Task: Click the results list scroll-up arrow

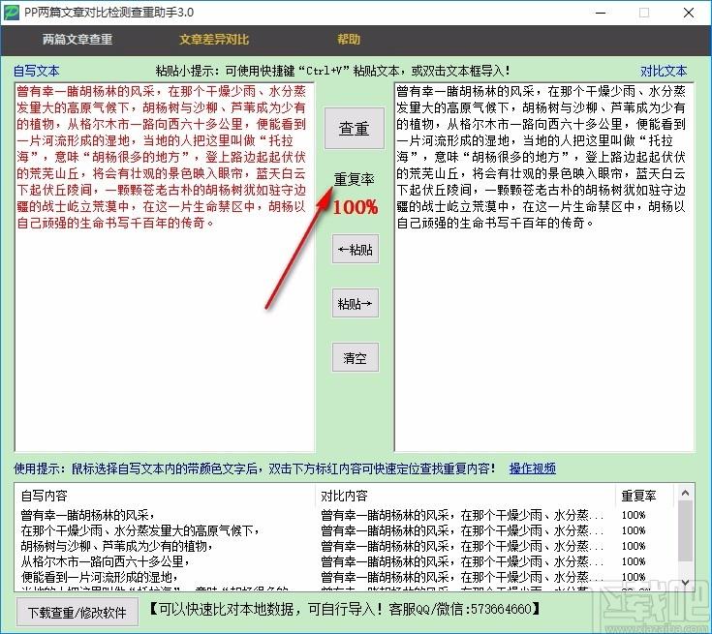Action: point(686,493)
